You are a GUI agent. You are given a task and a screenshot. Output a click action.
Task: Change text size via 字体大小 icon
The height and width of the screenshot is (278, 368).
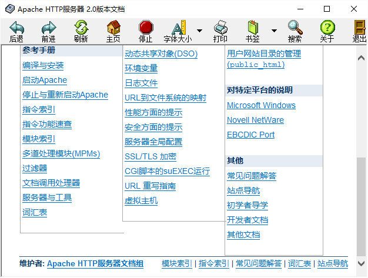coord(178,32)
